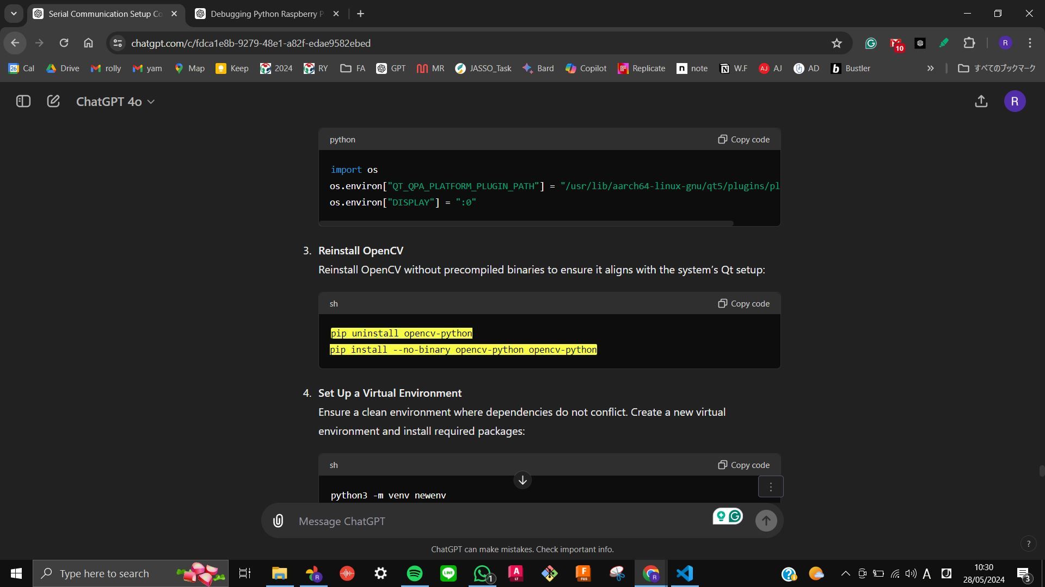1045x587 pixels.
Task: Open Grammarly extension in toolbar
Action: click(871, 43)
